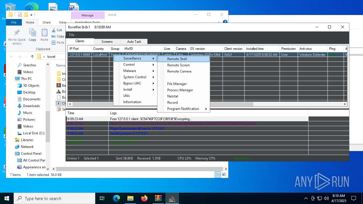Open Process Manager entry

[x=183, y=90]
